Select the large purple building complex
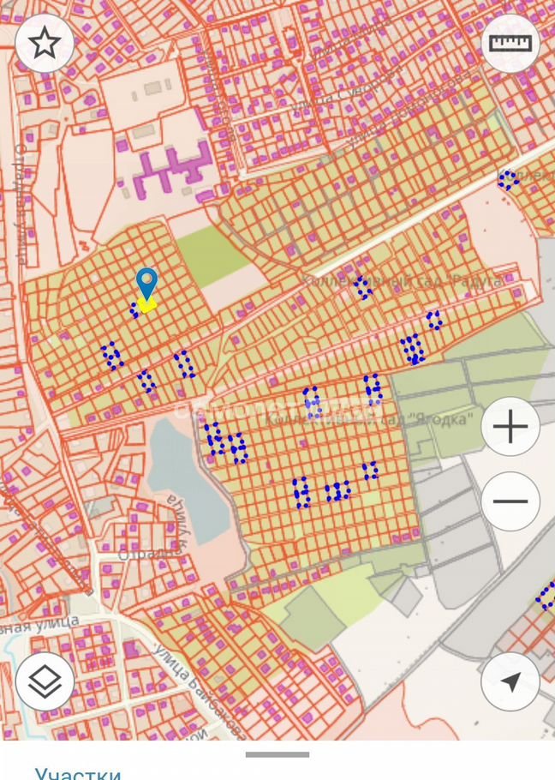 171,165
